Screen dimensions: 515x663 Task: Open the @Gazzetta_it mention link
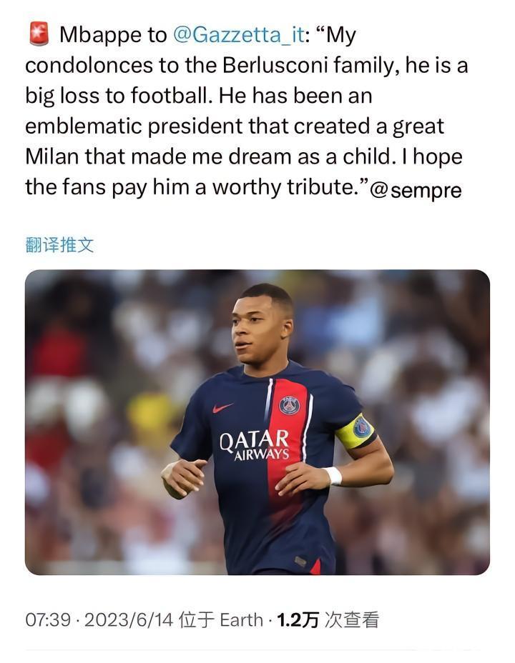pyautogui.click(x=239, y=35)
